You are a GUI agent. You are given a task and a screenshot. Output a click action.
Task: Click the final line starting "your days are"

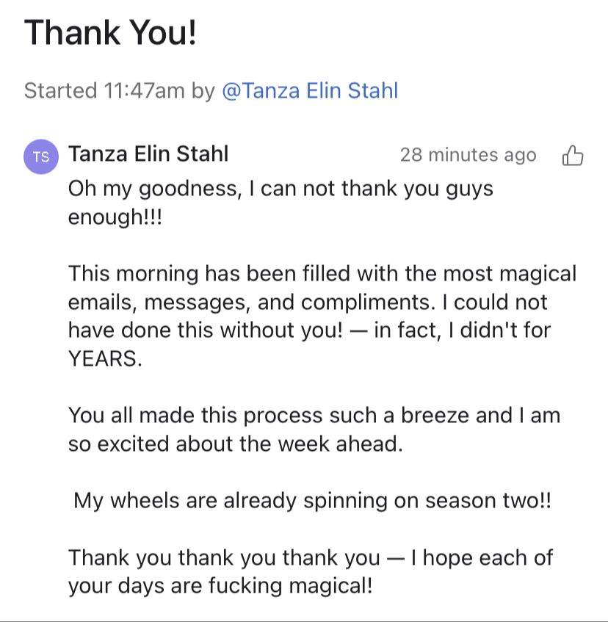pyautogui.click(x=220, y=586)
